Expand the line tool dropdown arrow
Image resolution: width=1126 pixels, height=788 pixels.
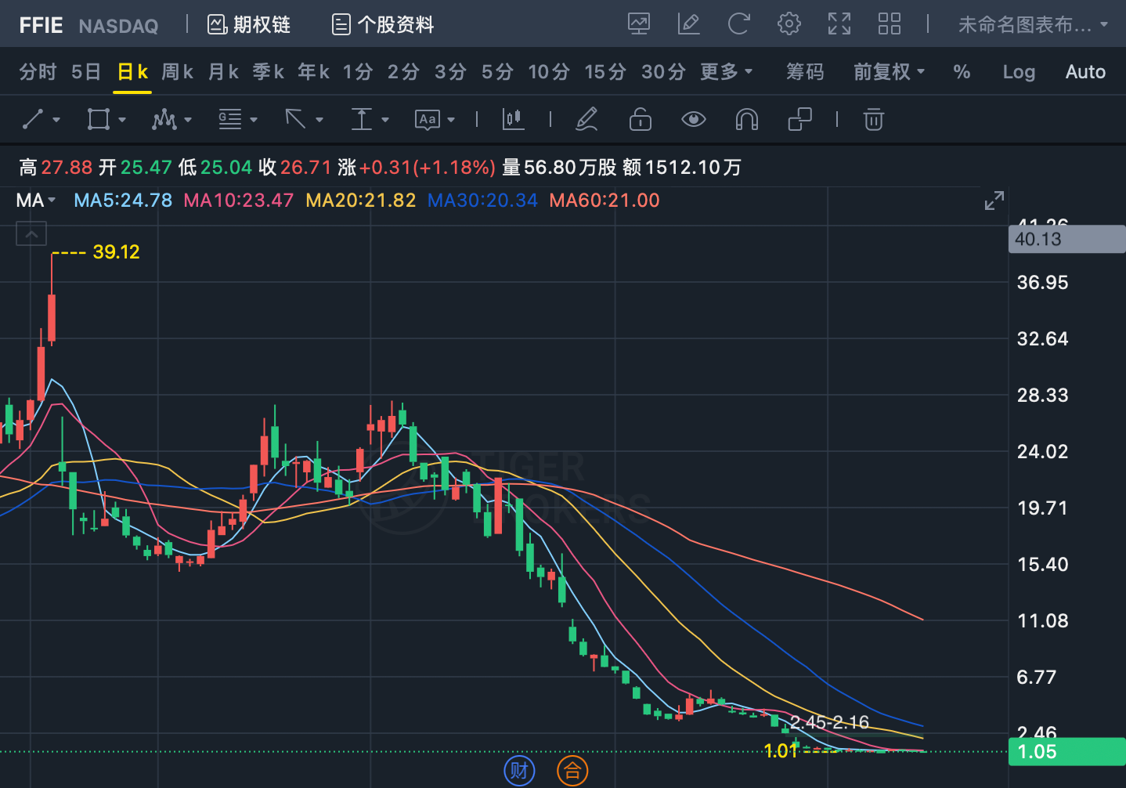point(56,120)
